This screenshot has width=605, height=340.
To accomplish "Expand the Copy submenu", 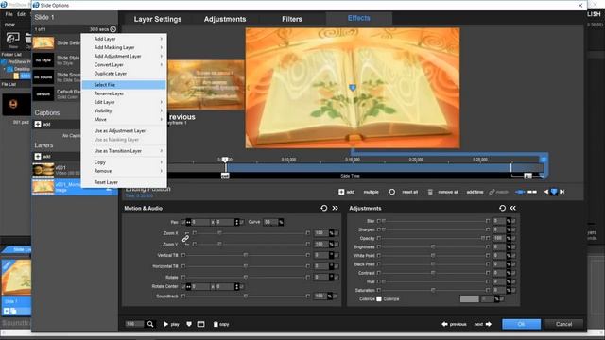I will click(124, 162).
